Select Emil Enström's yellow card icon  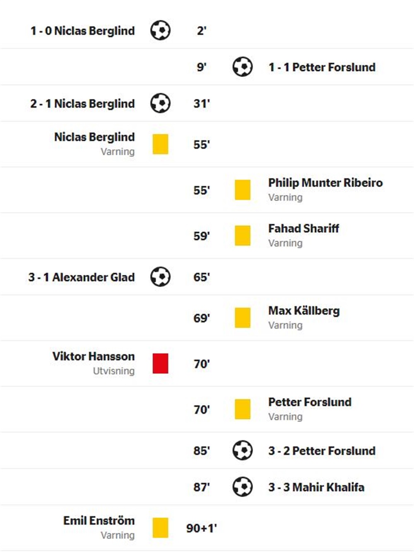[160, 528]
